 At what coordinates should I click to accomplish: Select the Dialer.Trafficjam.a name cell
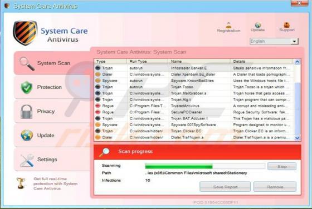click(187, 137)
